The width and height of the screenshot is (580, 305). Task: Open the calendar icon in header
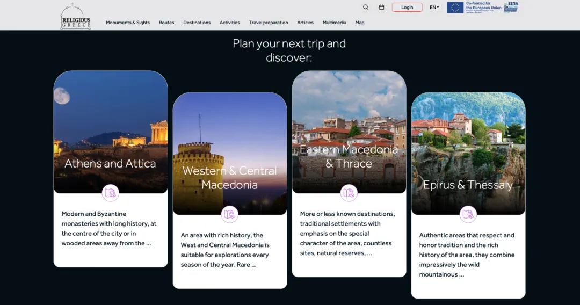(x=381, y=8)
